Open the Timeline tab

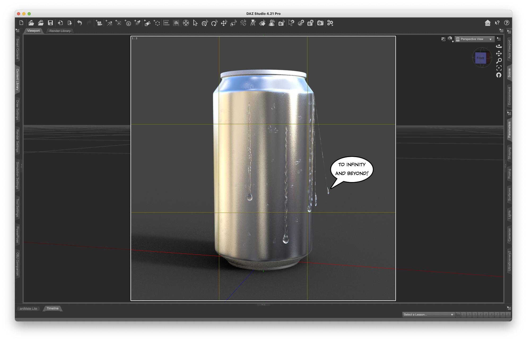pos(53,308)
